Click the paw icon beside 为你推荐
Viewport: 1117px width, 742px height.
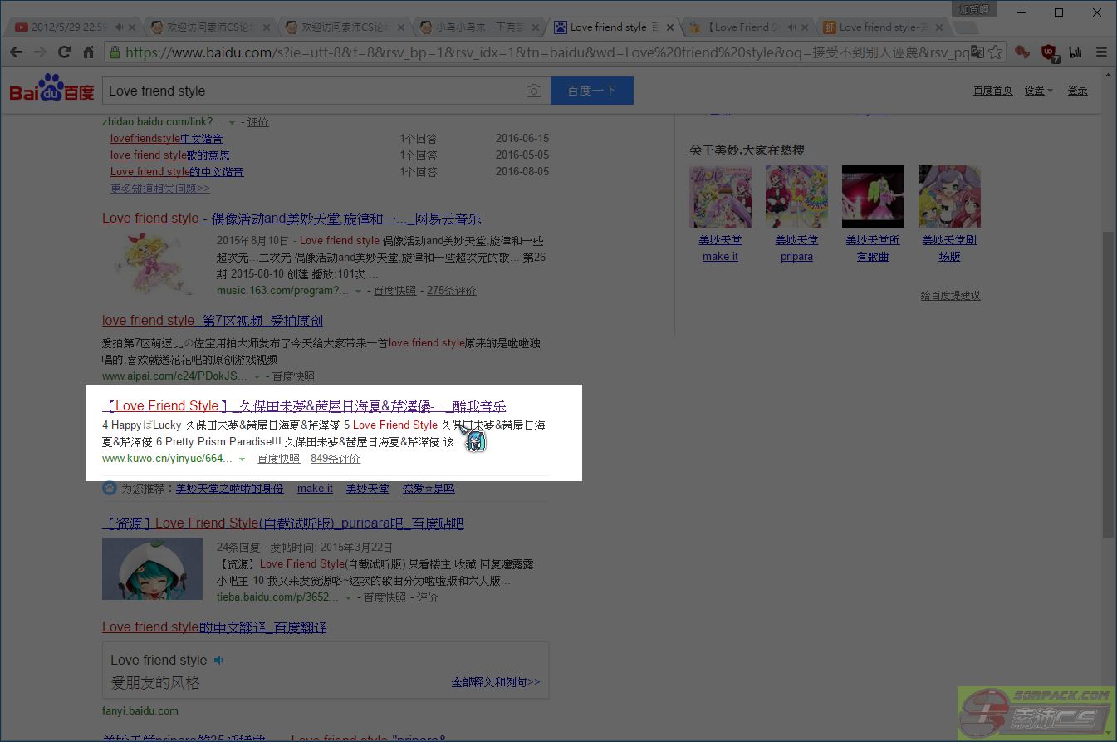(109, 488)
